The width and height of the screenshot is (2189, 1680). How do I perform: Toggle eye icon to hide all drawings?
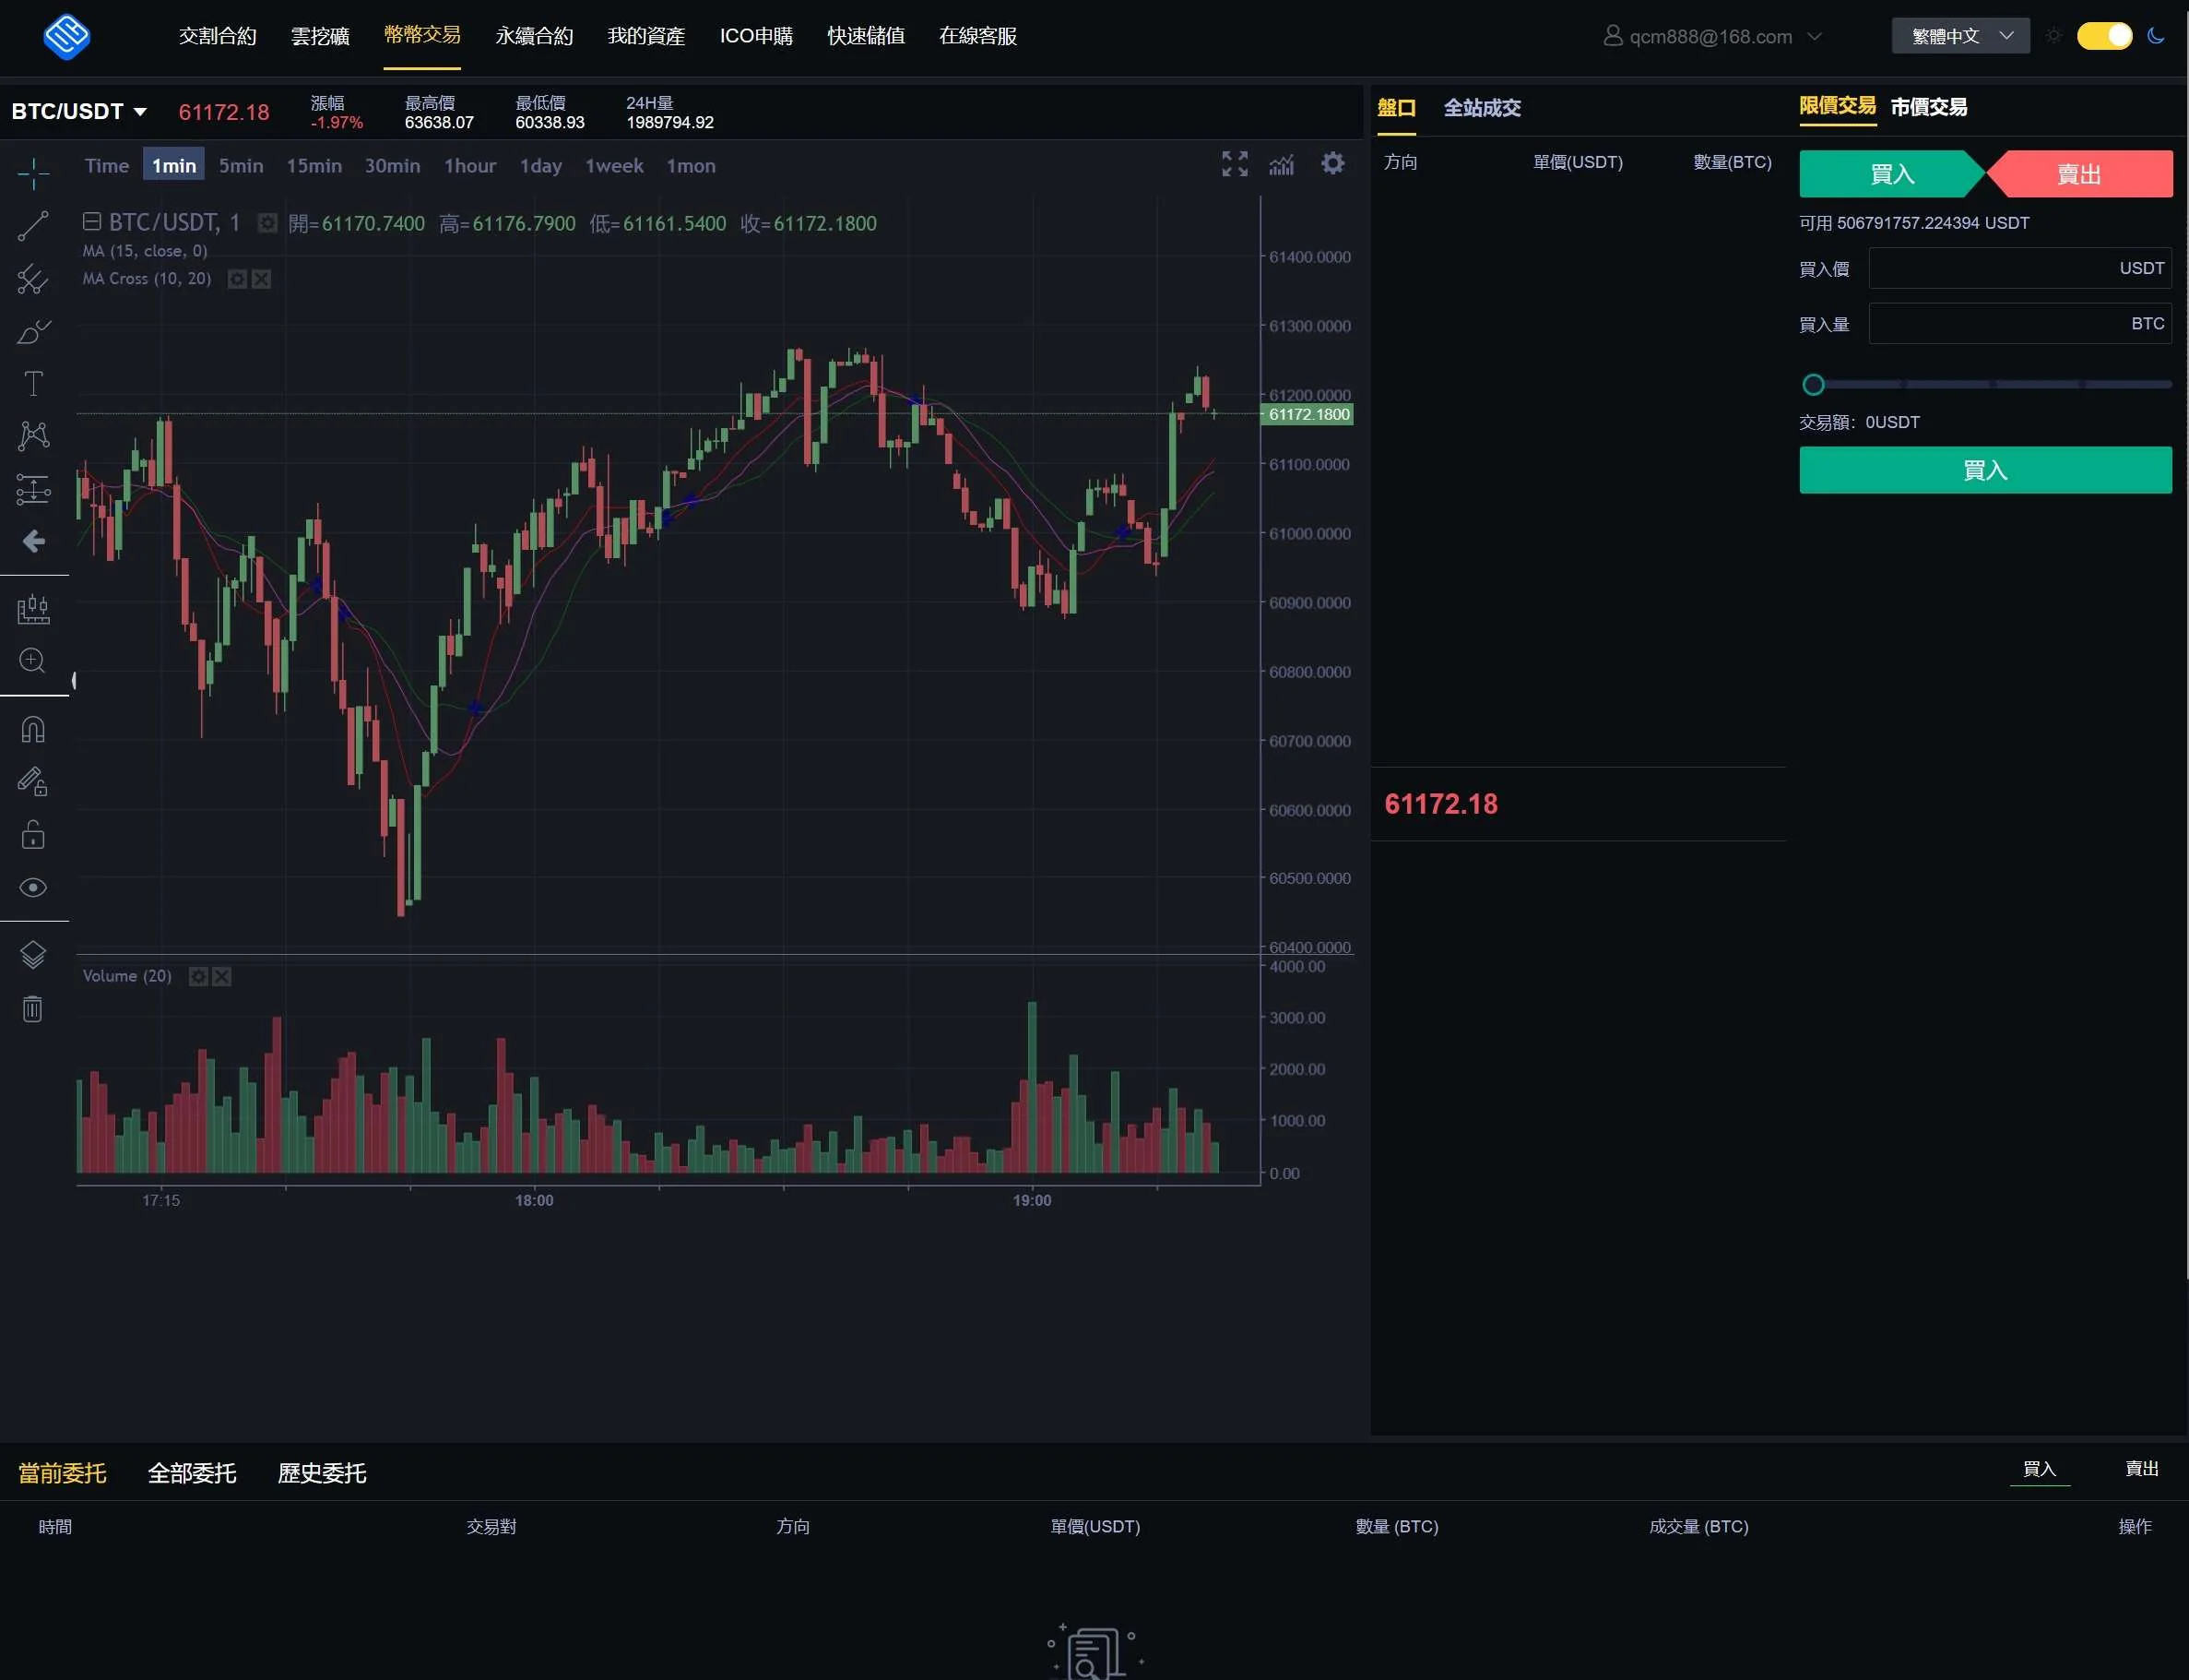[x=33, y=888]
